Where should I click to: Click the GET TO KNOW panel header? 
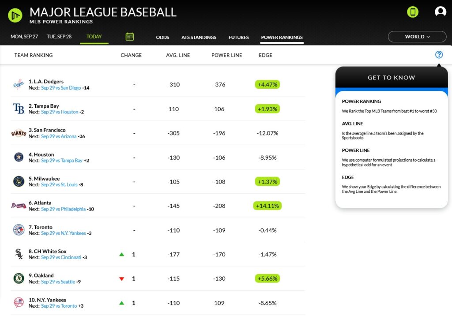pos(391,77)
